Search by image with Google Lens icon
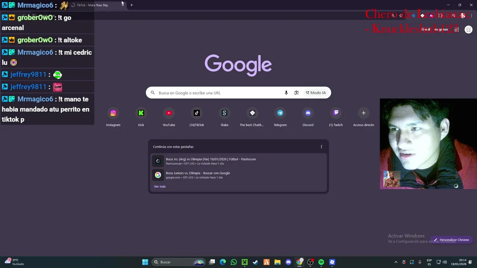Image resolution: width=477 pixels, height=268 pixels. pos(296,93)
